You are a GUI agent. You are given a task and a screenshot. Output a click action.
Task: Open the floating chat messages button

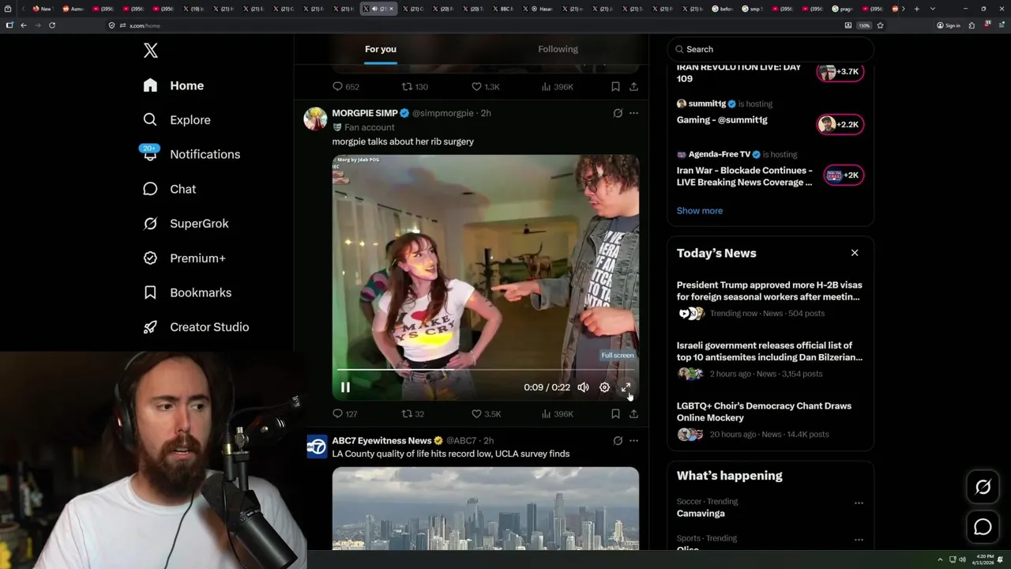click(983, 527)
